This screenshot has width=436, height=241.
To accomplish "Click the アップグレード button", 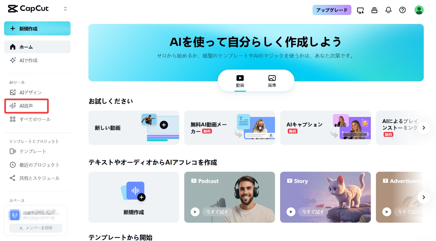I will [332, 10].
